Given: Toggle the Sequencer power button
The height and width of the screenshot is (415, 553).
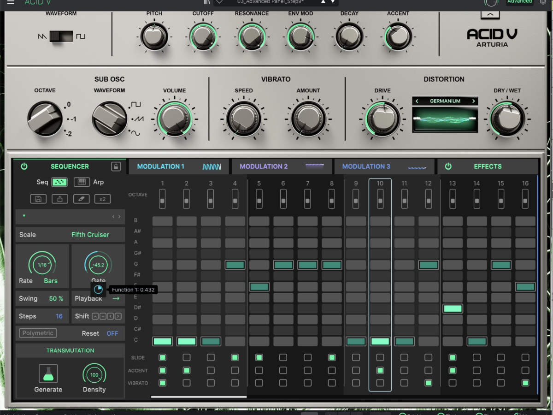Looking at the screenshot, I should pyautogui.click(x=24, y=166).
